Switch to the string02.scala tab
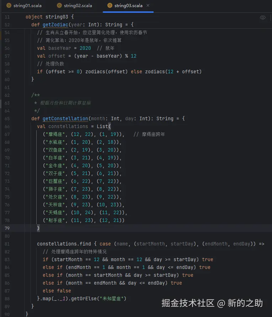 click(74, 6)
